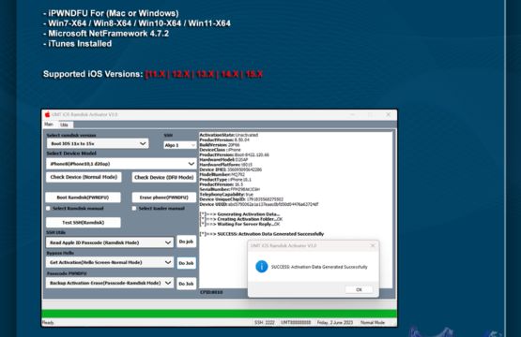Viewport: 521px width, 337px height.
Task: Click Check Device (DFU Mode) button
Action: (x=163, y=177)
